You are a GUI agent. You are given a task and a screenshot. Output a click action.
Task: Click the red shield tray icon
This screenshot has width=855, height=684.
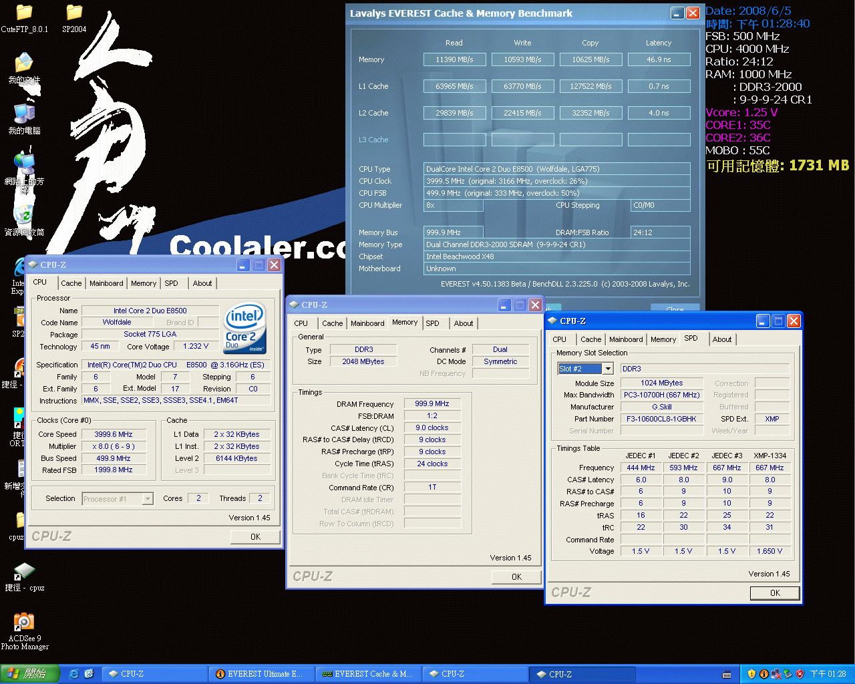800,674
